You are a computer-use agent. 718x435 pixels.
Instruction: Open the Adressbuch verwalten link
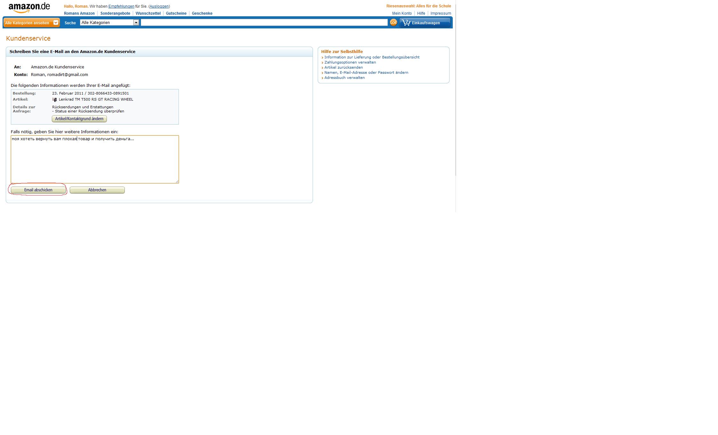(x=345, y=78)
